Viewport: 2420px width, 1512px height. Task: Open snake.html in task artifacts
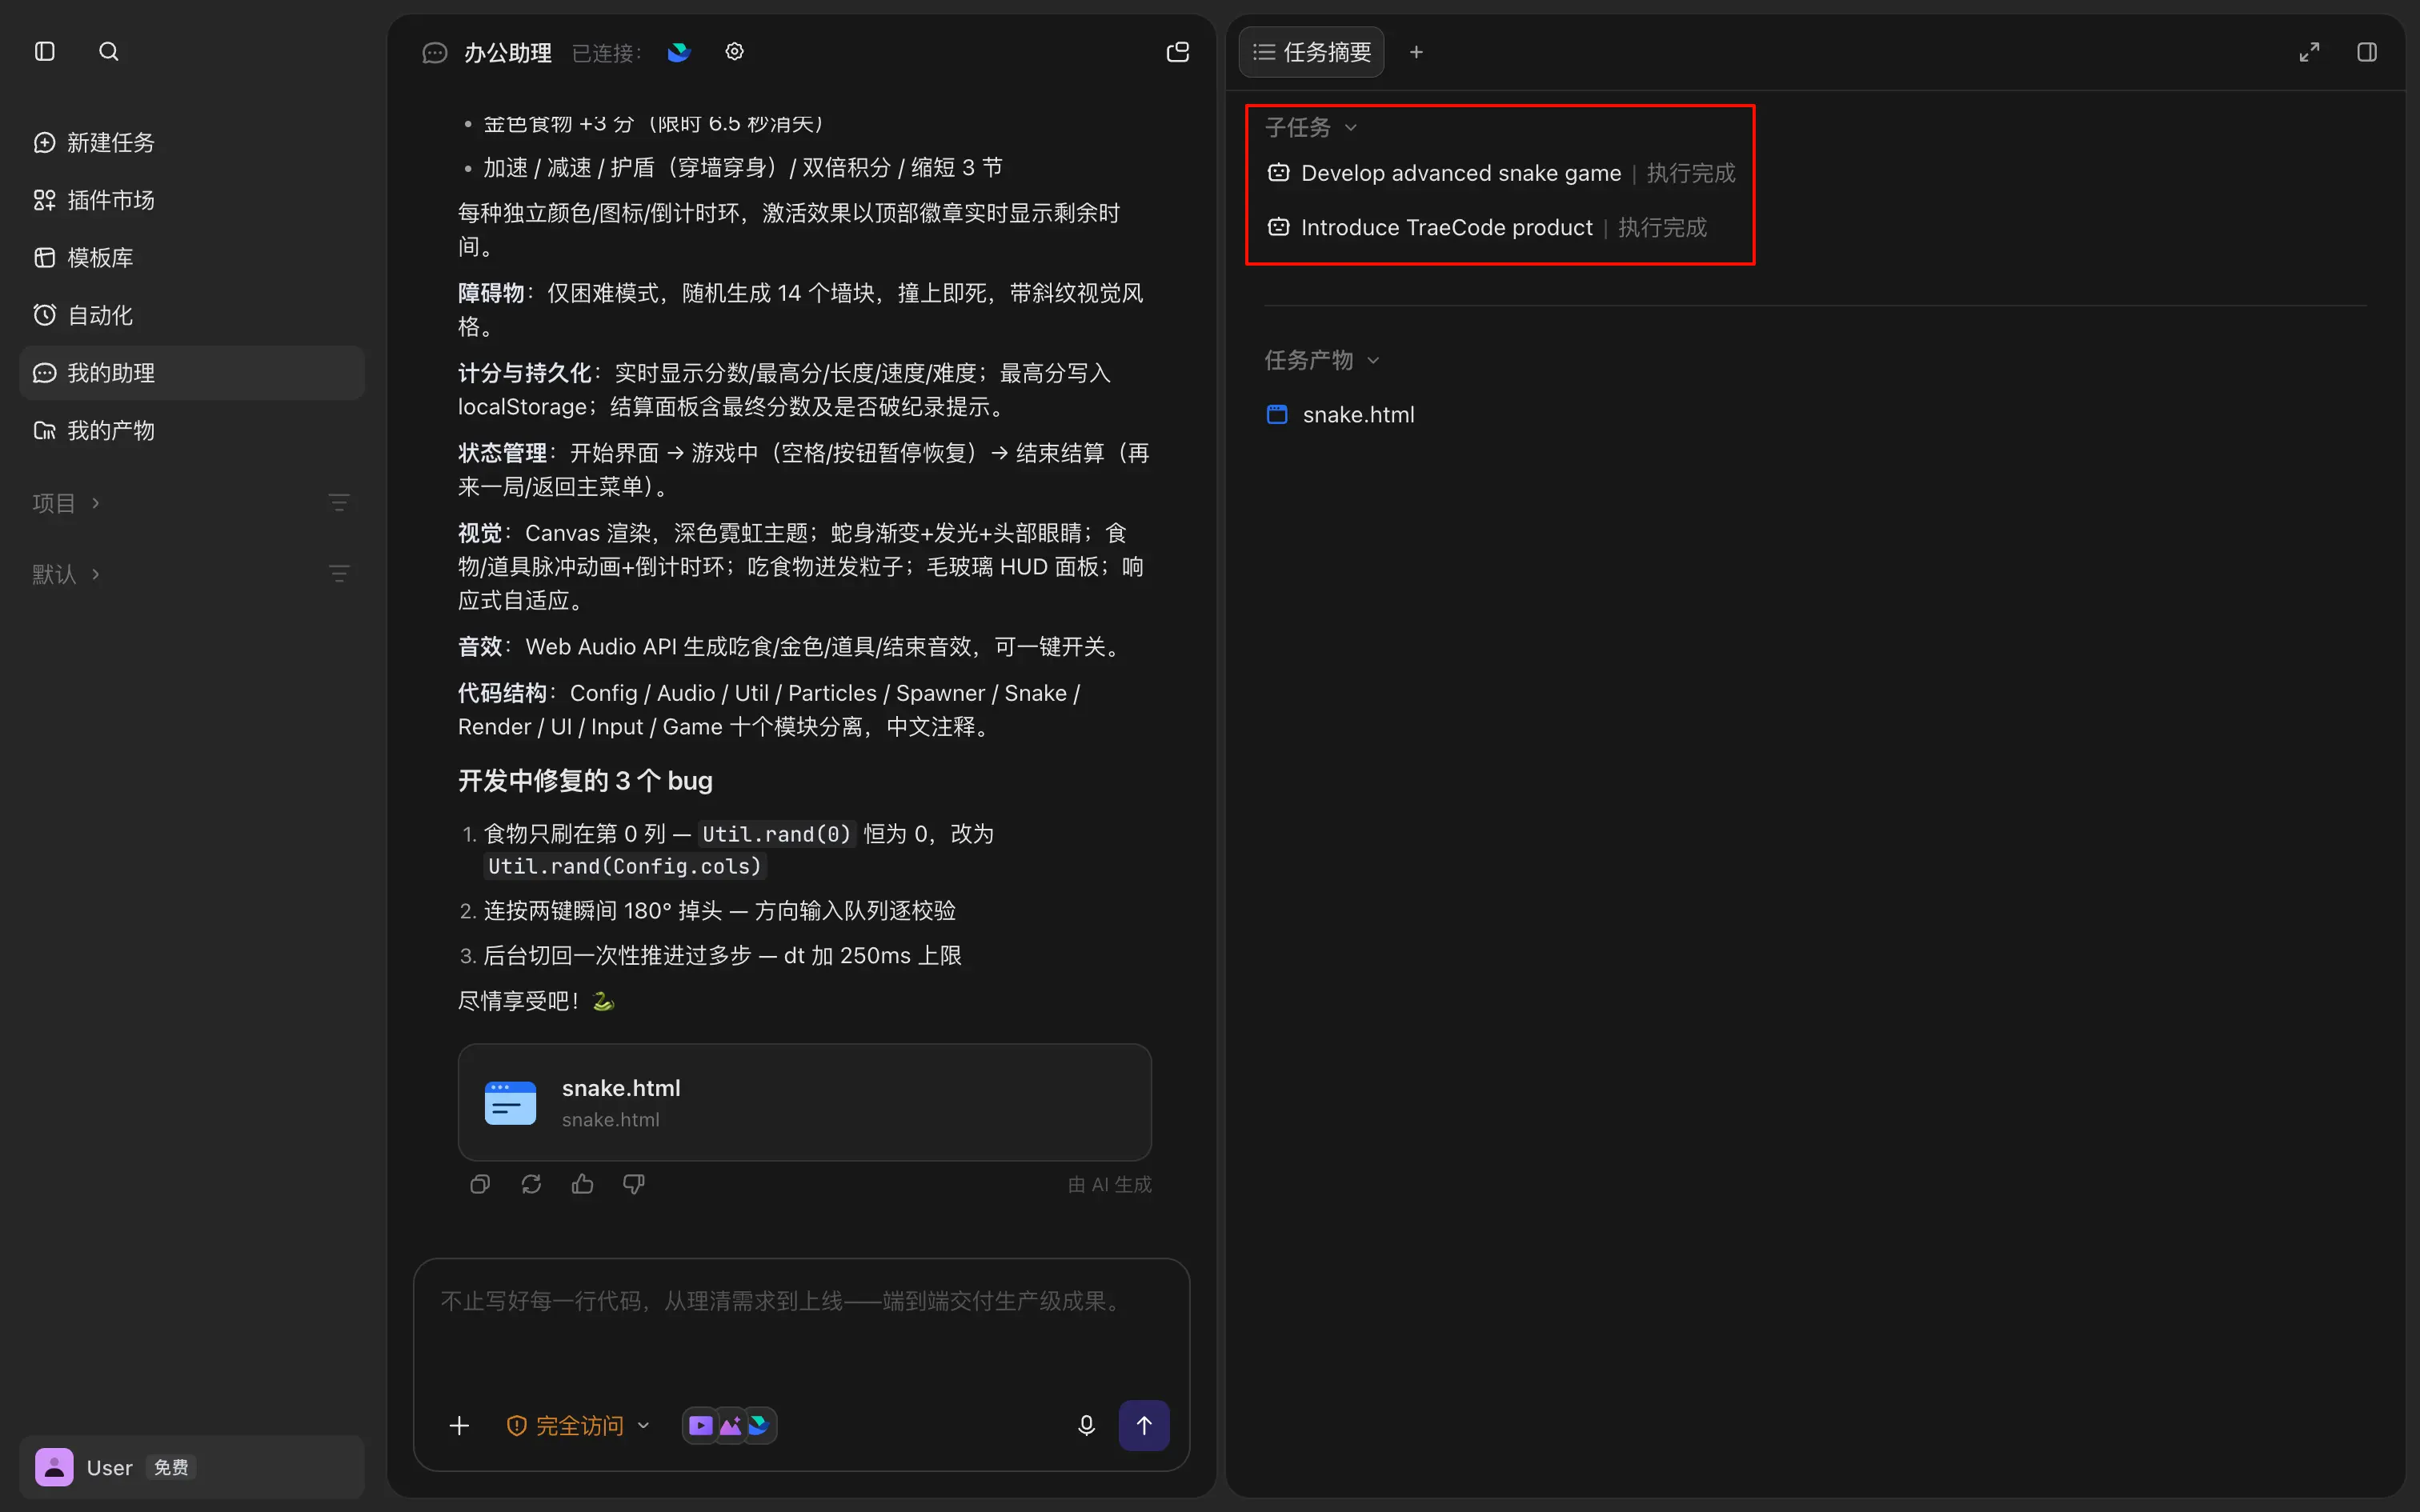1340,414
